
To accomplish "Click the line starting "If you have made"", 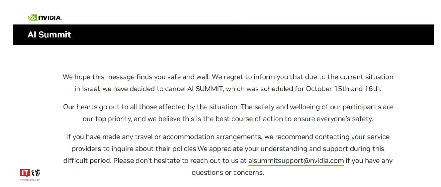I will 228,137.
